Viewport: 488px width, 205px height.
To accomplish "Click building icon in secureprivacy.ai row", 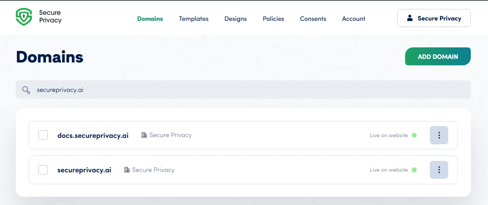I will (x=127, y=170).
